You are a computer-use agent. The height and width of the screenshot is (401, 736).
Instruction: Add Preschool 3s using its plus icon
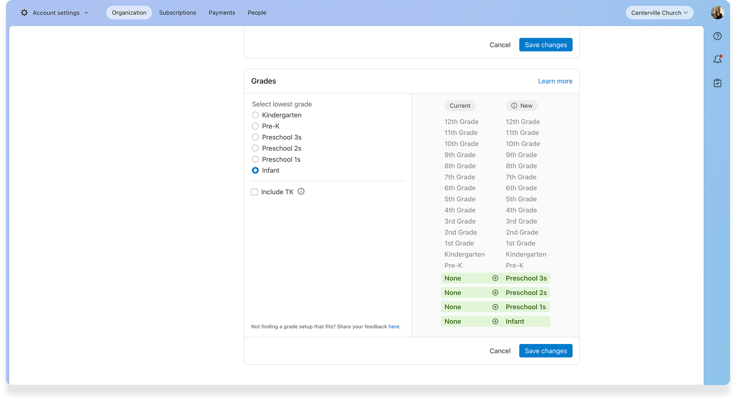pos(495,278)
